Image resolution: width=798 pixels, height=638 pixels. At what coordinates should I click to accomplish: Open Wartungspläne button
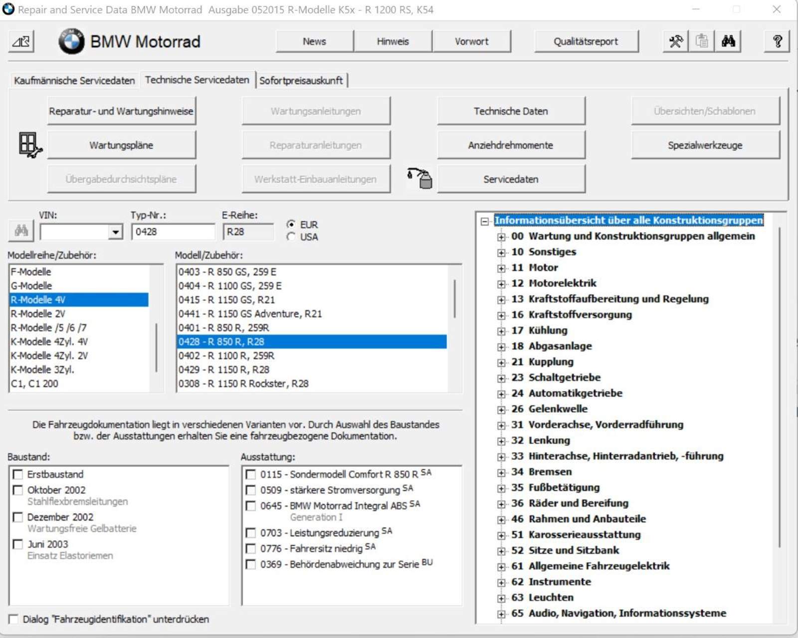pos(121,145)
